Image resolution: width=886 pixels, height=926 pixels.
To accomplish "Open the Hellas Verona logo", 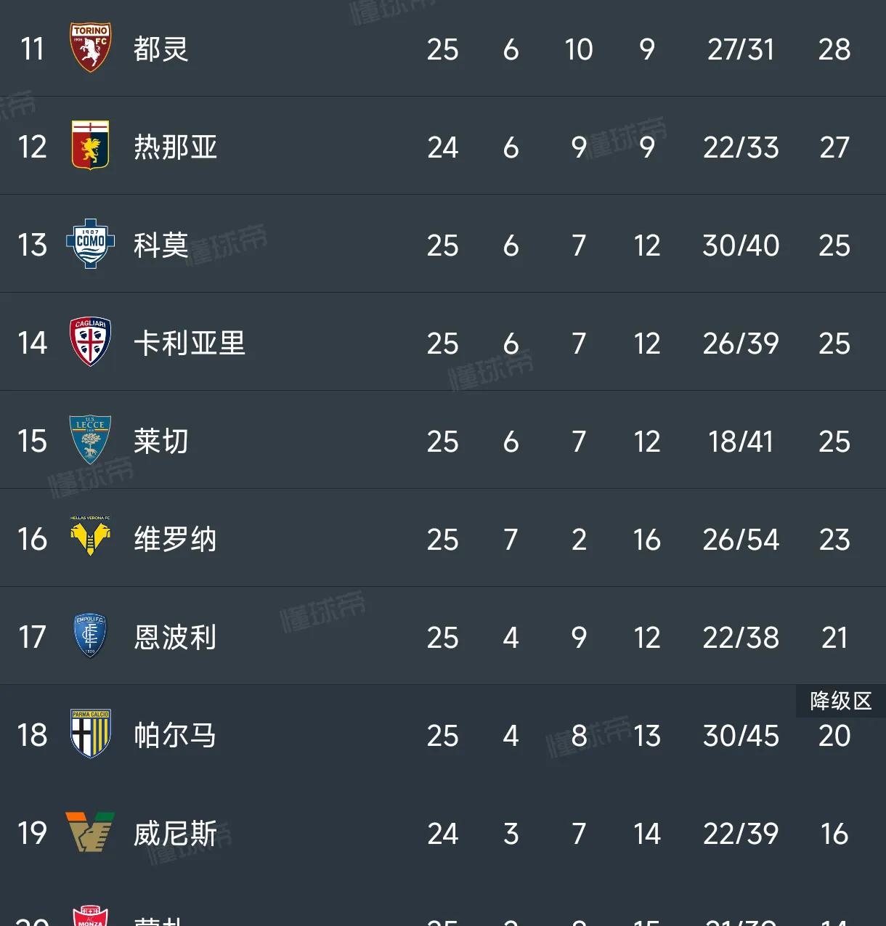I will point(90,537).
